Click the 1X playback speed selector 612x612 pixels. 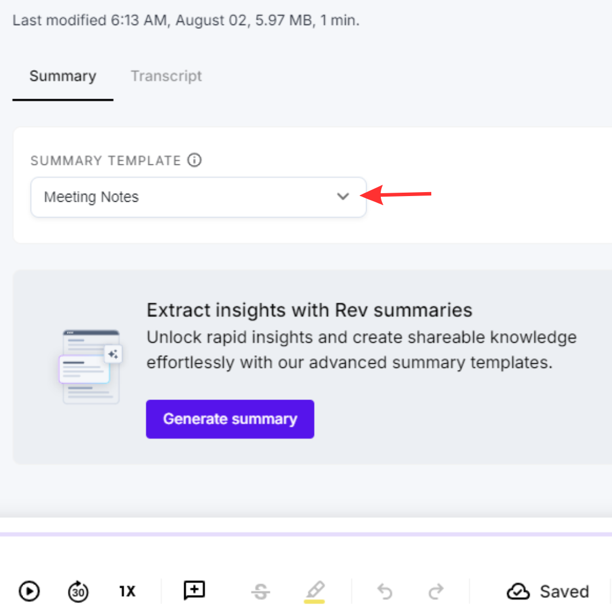point(127,591)
